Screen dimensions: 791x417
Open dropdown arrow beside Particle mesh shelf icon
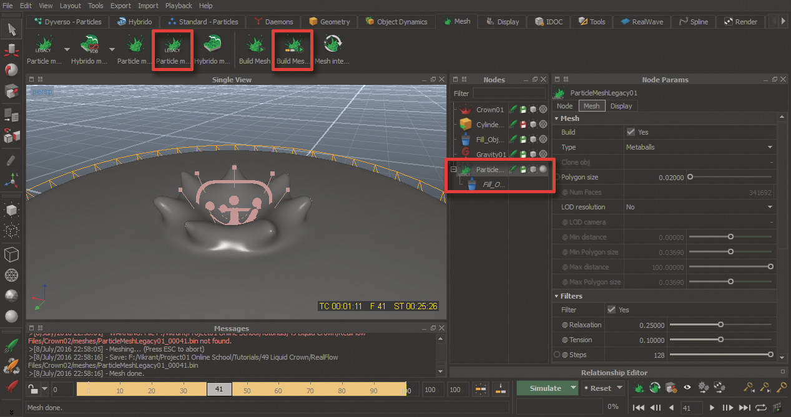pyautogui.click(x=66, y=49)
